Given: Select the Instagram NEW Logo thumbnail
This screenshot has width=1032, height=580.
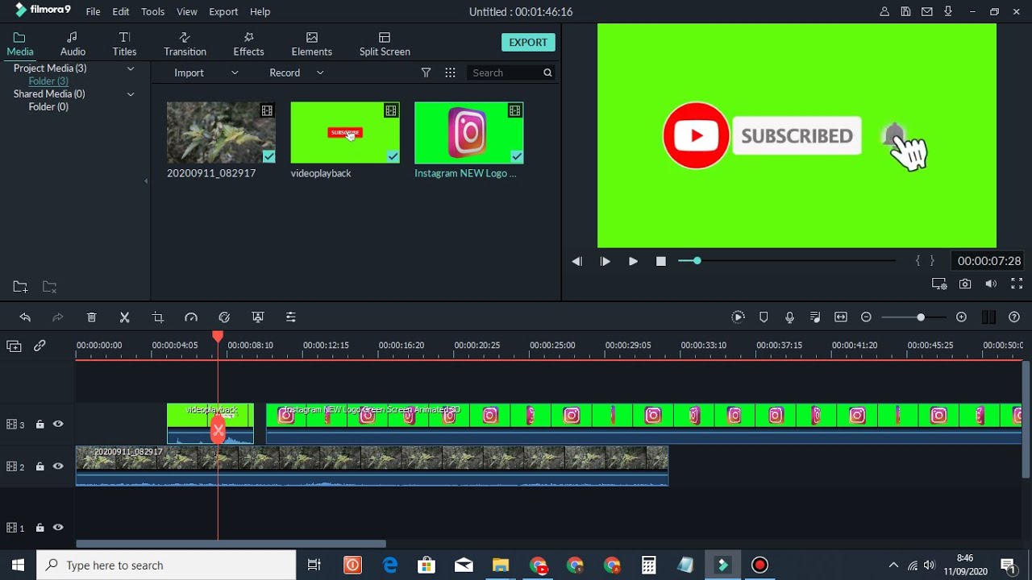Looking at the screenshot, I should pos(469,133).
